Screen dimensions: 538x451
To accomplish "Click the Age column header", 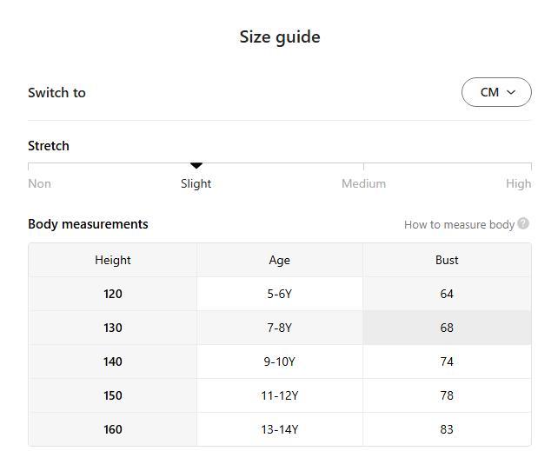I will click(280, 260).
